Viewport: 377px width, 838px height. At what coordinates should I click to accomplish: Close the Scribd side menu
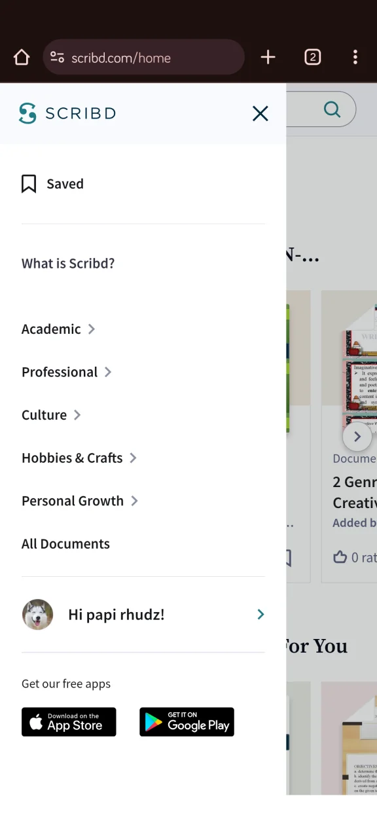pyautogui.click(x=260, y=114)
